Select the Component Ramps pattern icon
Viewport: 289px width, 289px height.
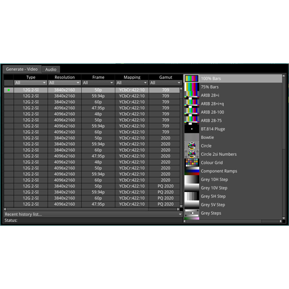[x=192, y=171]
